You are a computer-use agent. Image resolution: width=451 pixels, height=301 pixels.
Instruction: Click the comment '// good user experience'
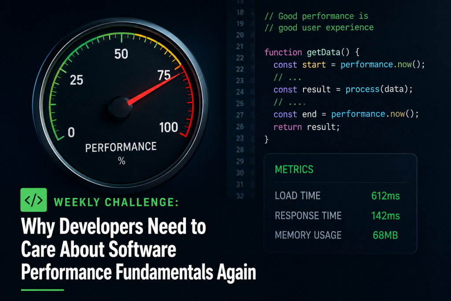[319, 28]
